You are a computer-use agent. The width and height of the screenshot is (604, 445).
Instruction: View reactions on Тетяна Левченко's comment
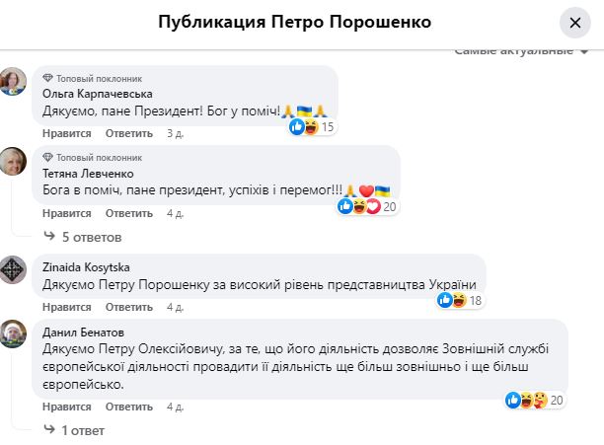click(x=367, y=206)
